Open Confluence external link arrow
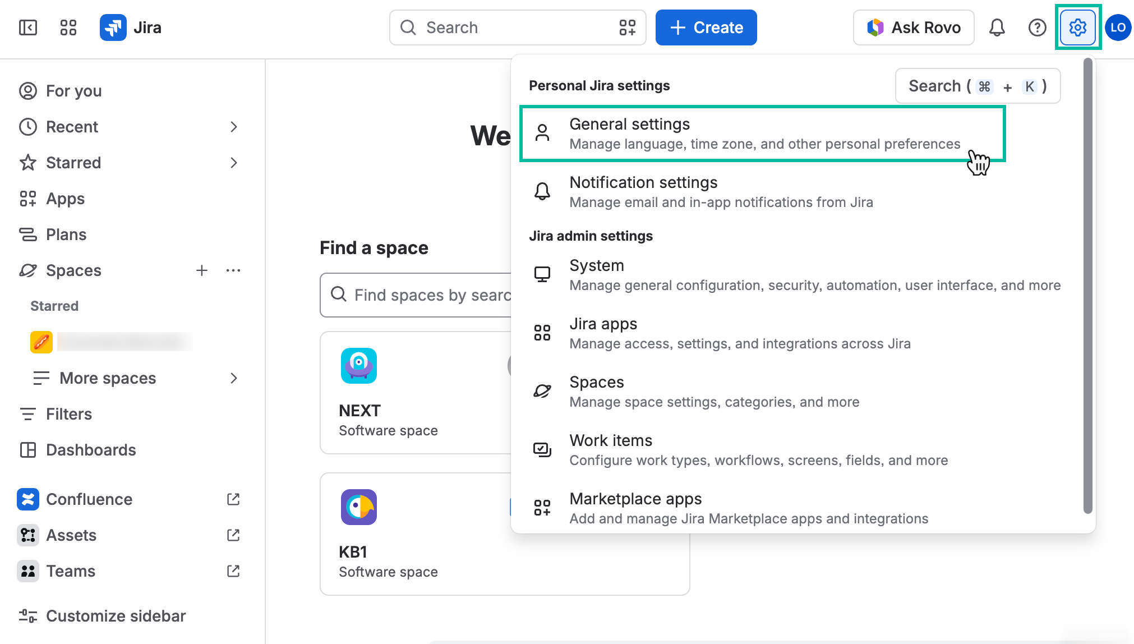The width and height of the screenshot is (1134, 644). pyautogui.click(x=233, y=499)
